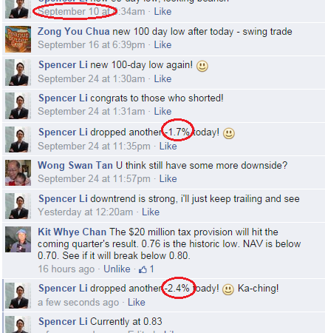Open Kit Whye Chan's name link
The image size is (325, 333).
click(72, 232)
